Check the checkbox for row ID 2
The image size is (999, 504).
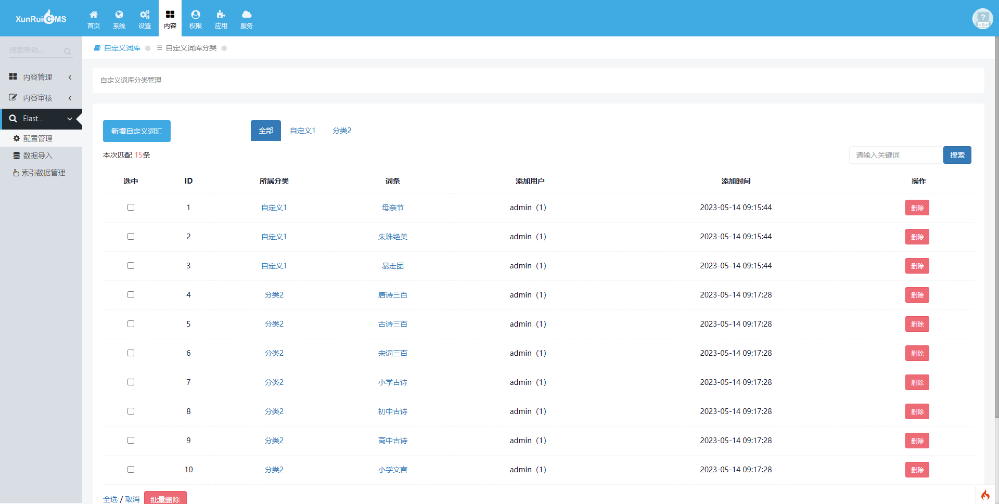(131, 236)
